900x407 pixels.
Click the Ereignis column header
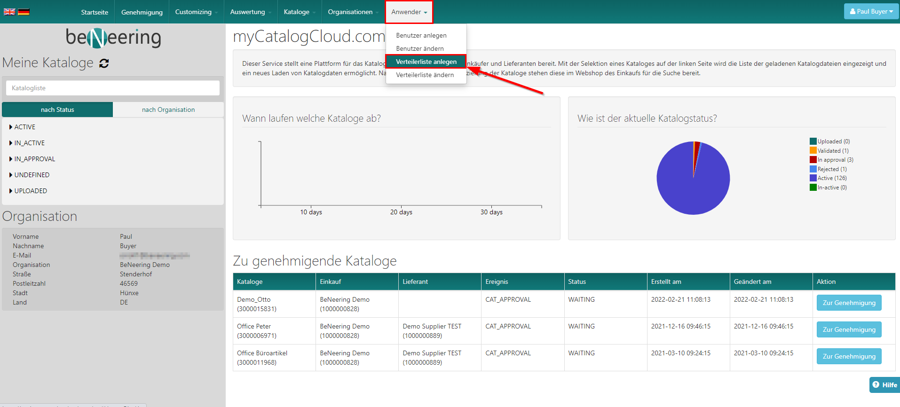[523, 282]
